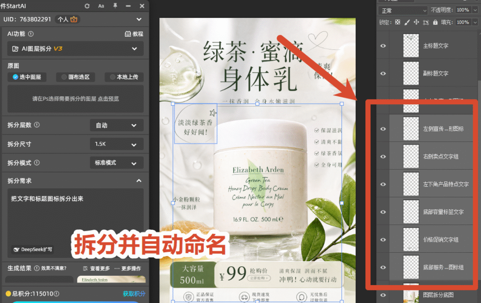481x303 pixels.
Task: Click the layer preview placeholder box
Action: 76,99
